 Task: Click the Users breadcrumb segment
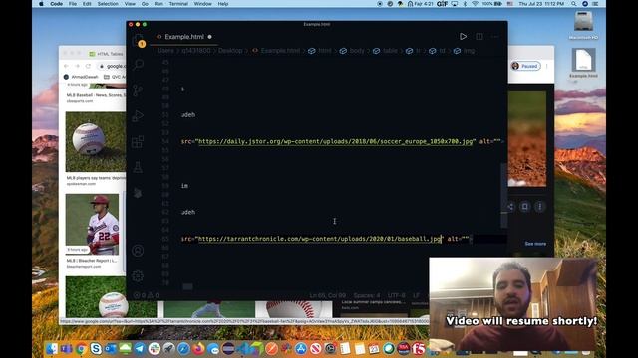point(165,51)
